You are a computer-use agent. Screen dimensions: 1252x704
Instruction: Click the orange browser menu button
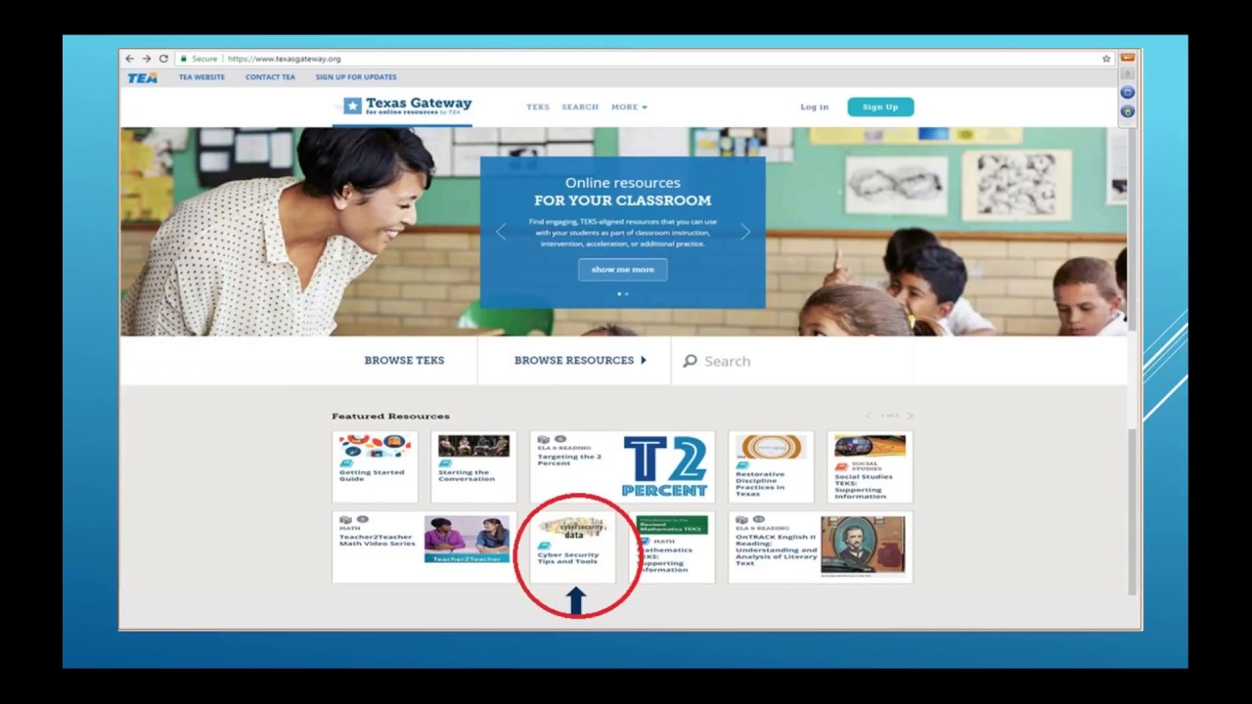(1128, 59)
